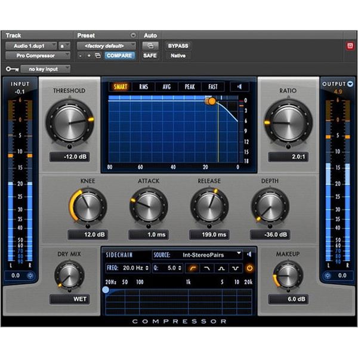Click the input peak -0.1 readout

click(20, 92)
